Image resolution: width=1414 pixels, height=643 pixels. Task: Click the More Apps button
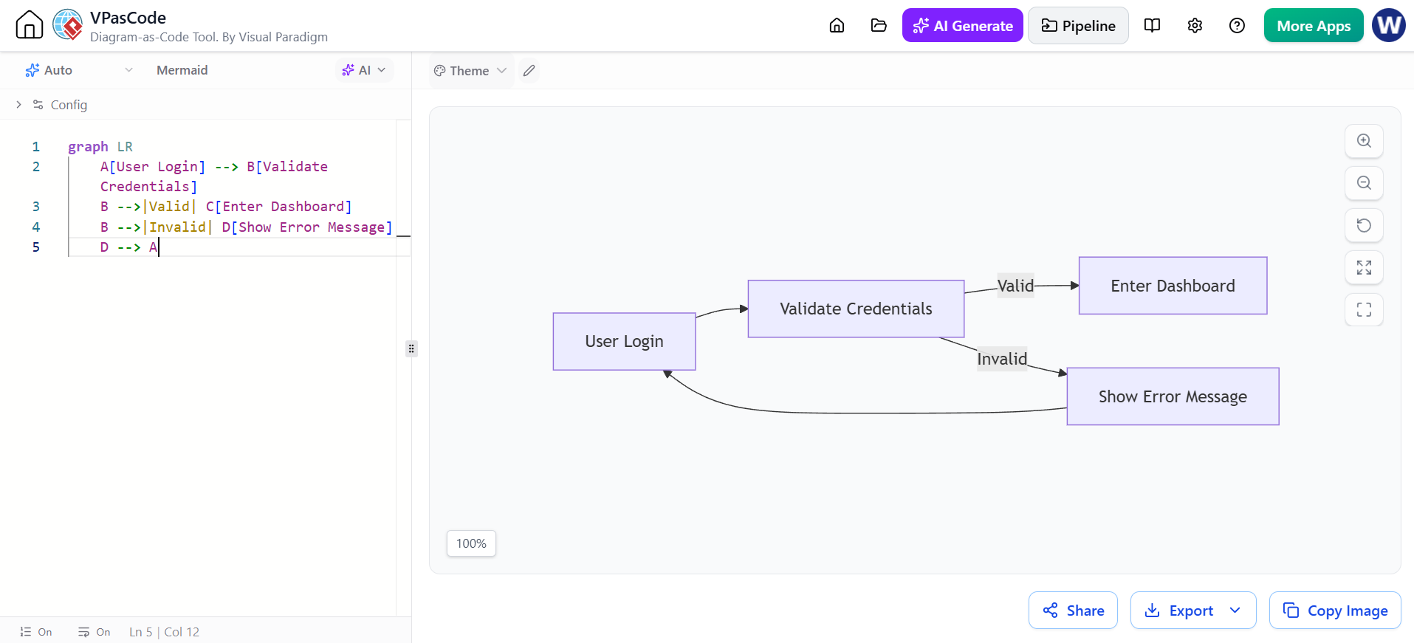(x=1314, y=26)
